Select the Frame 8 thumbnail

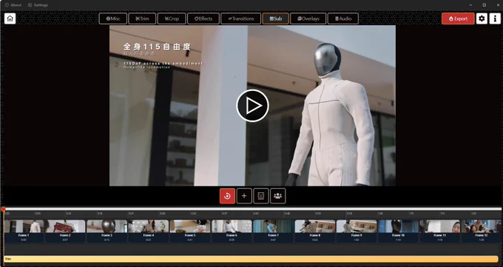(315, 231)
